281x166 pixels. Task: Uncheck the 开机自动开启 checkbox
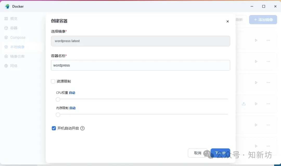pyautogui.click(x=54, y=128)
